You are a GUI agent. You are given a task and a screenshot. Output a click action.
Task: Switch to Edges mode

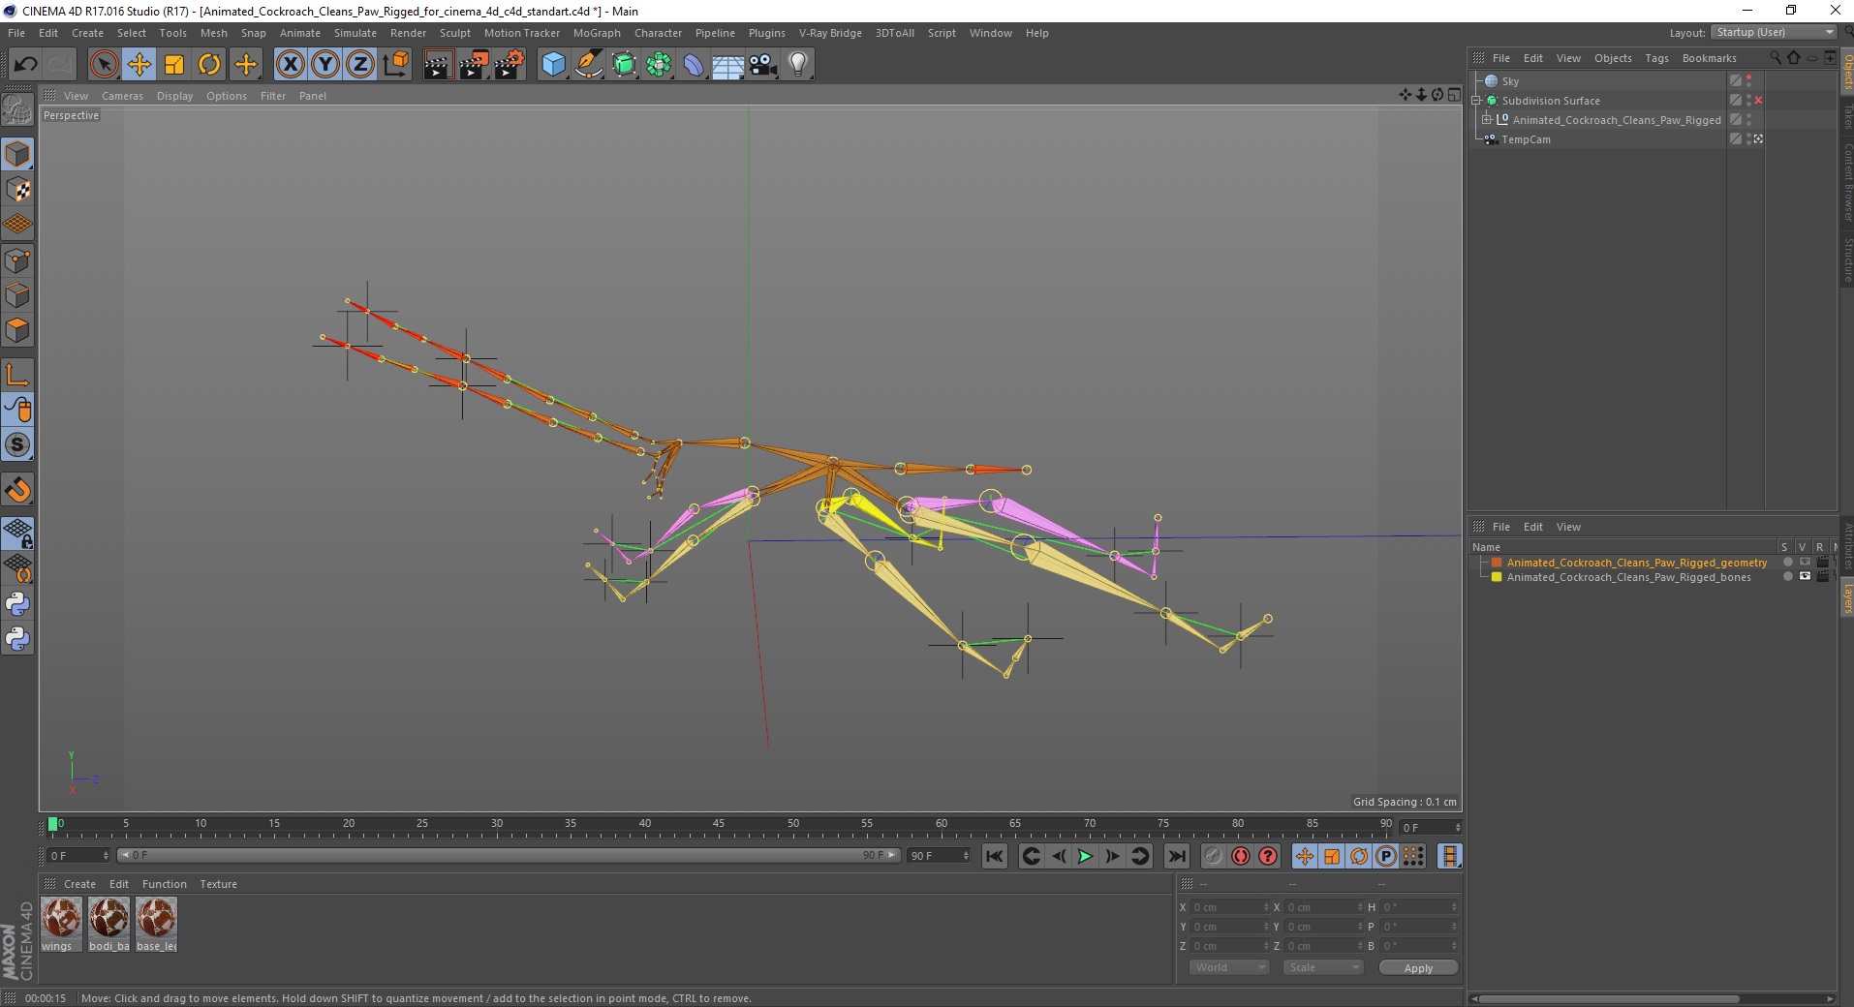pyautogui.click(x=18, y=295)
